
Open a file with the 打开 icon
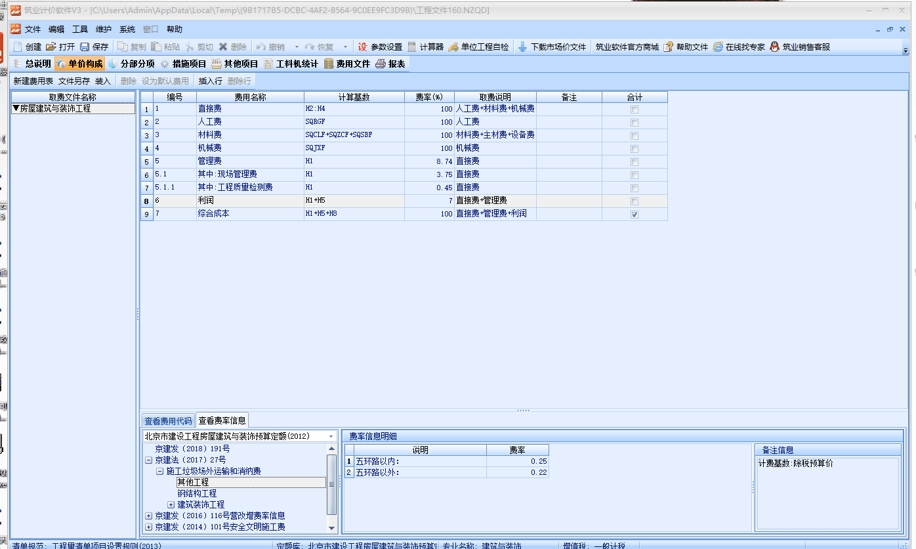51,47
